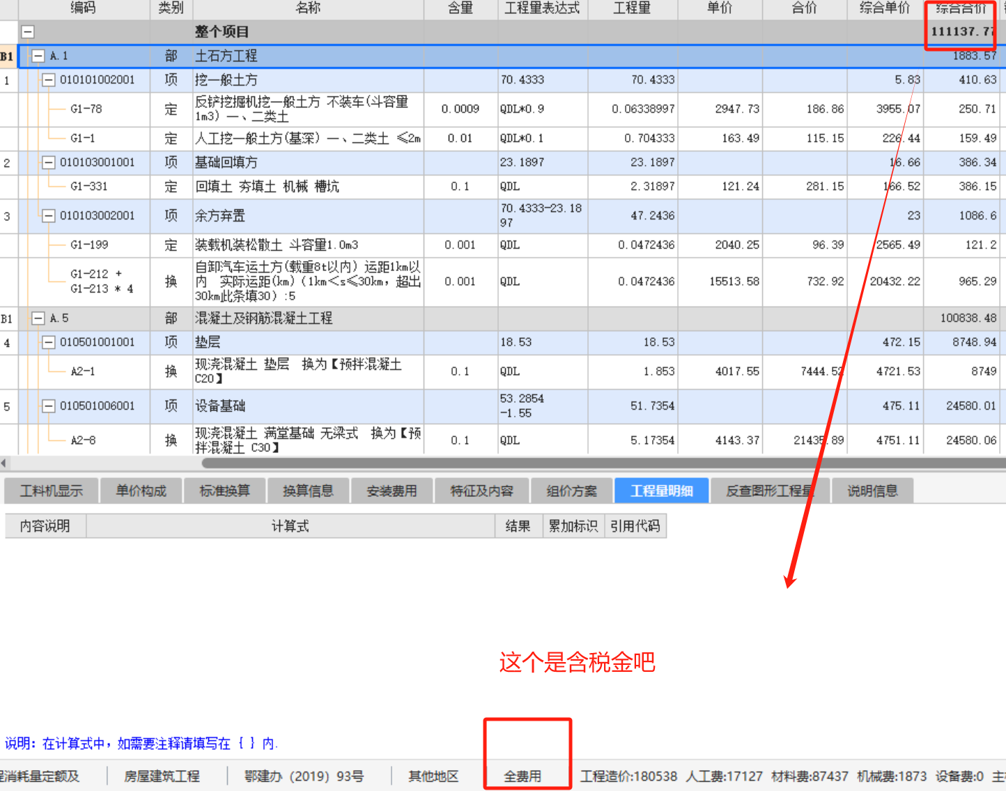Click 其他地区 in the status bar
Image resolution: width=1006 pixels, height=791 pixels.
[x=433, y=776]
